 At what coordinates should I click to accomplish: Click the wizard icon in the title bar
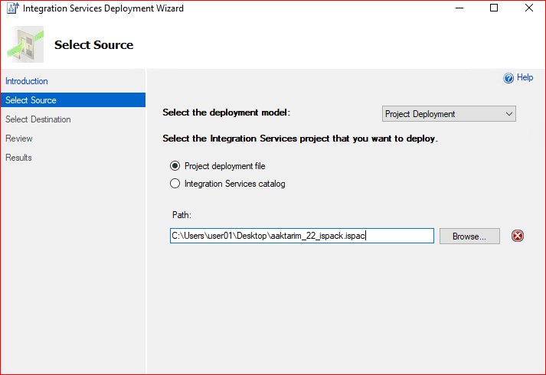[x=12, y=8]
